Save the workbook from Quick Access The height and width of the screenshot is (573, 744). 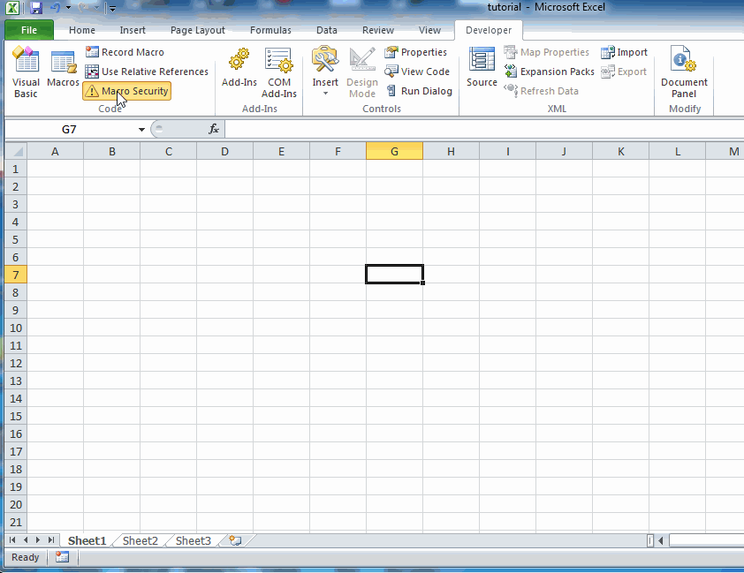point(36,8)
